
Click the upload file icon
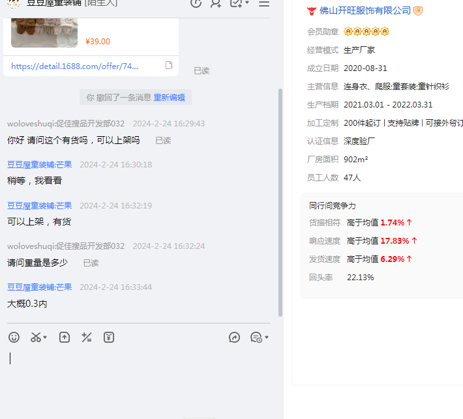coord(64,337)
